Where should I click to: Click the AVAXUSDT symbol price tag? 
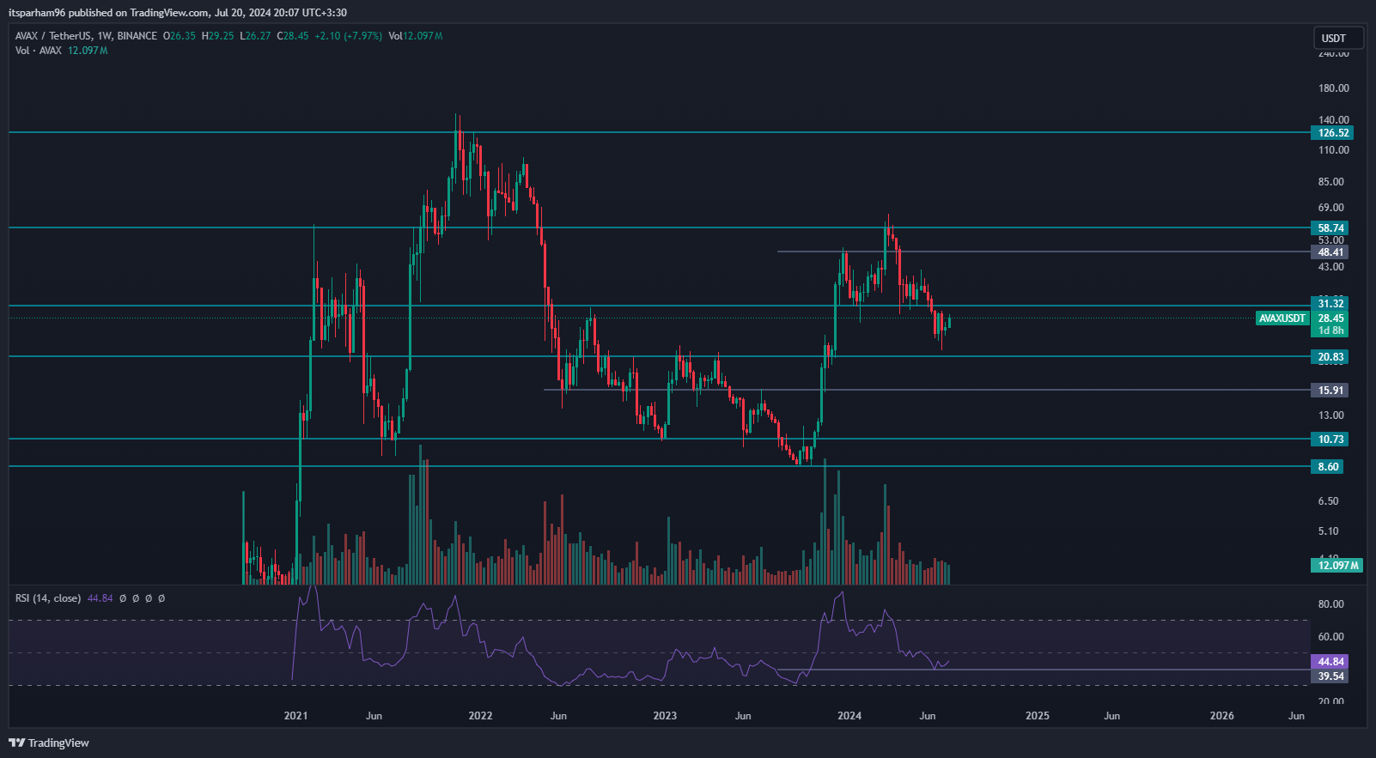coord(1282,318)
